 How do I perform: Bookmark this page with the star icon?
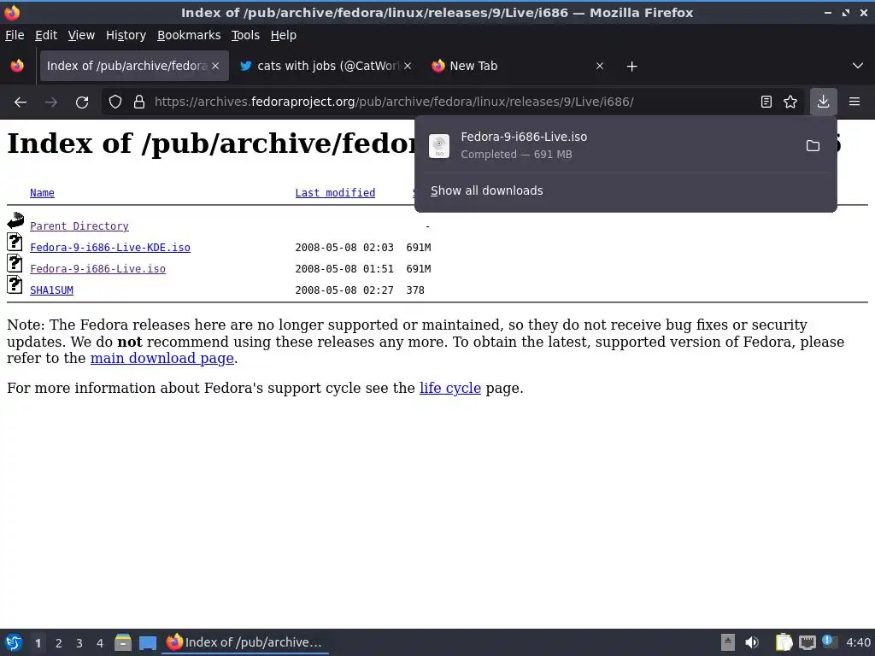click(x=790, y=102)
